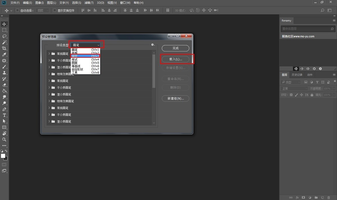Activate the Zoom tool magnifier
The image size is (337, 200).
(x=4, y=139)
